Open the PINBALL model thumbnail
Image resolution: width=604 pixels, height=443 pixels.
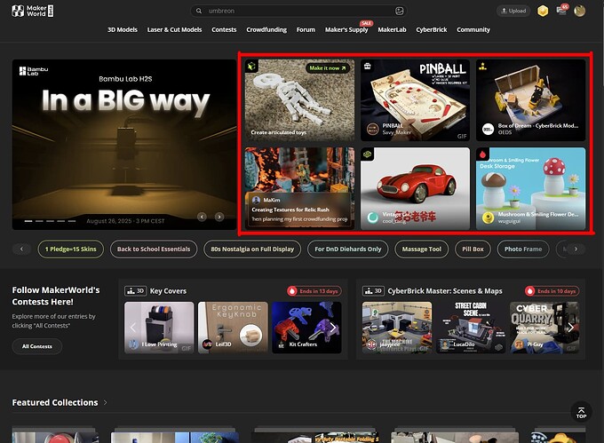click(415, 100)
